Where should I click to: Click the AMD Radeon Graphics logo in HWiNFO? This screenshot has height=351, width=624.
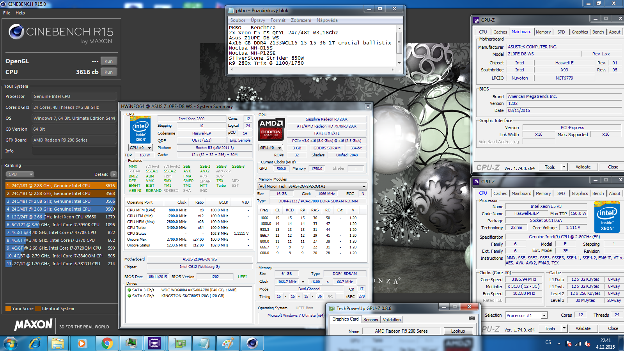pyautogui.click(x=271, y=129)
